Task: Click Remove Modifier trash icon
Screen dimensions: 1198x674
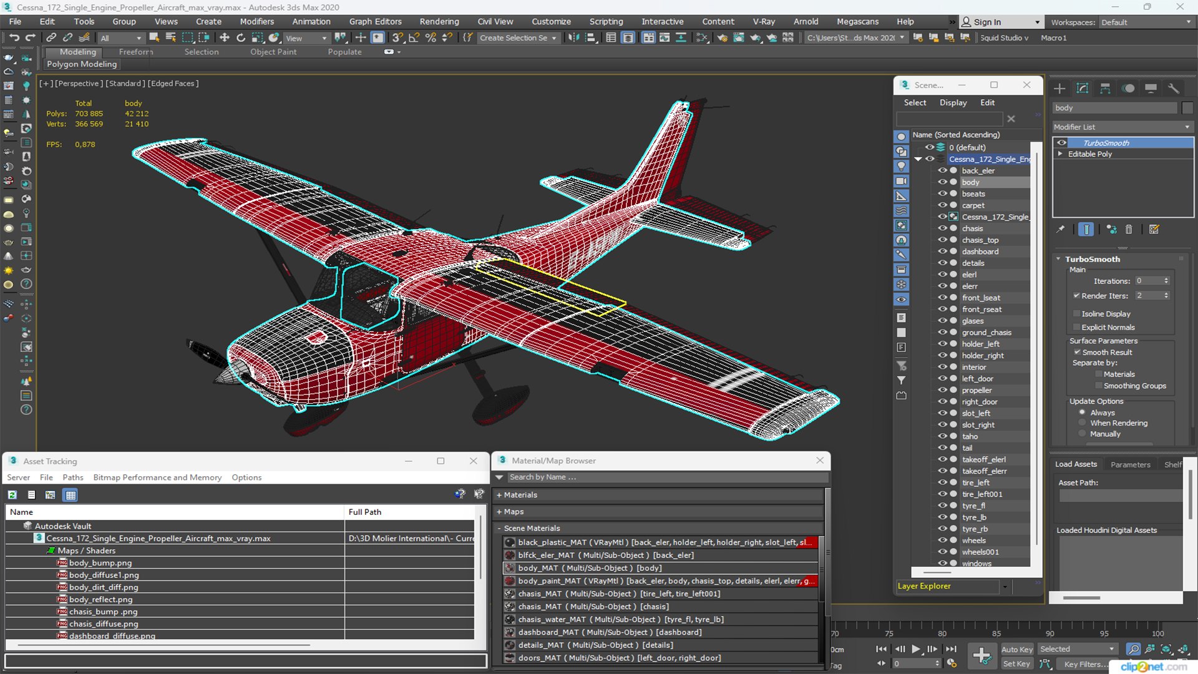Action: [1129, 230]
